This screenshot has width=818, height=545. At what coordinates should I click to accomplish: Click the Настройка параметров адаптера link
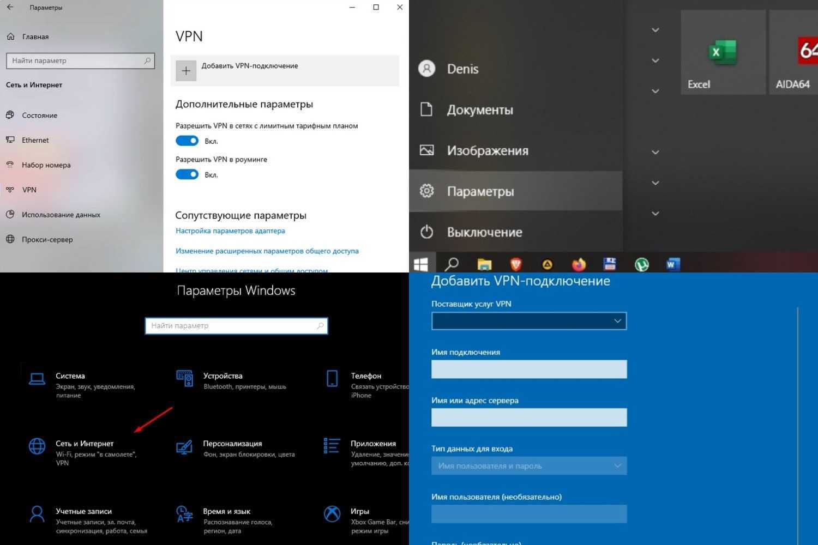pos(230,231)
